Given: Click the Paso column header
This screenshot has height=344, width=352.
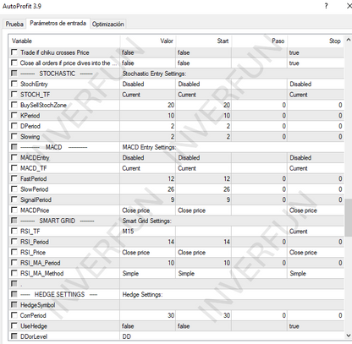Looking at the screenshot, I should pyautogui.click(x=260, y=41).
